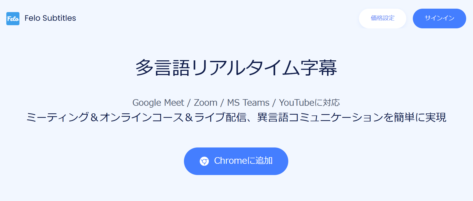The image size is (473, 201).
Task: Click the Chromeに追加 button label
Action: click(x=243, y=161)
